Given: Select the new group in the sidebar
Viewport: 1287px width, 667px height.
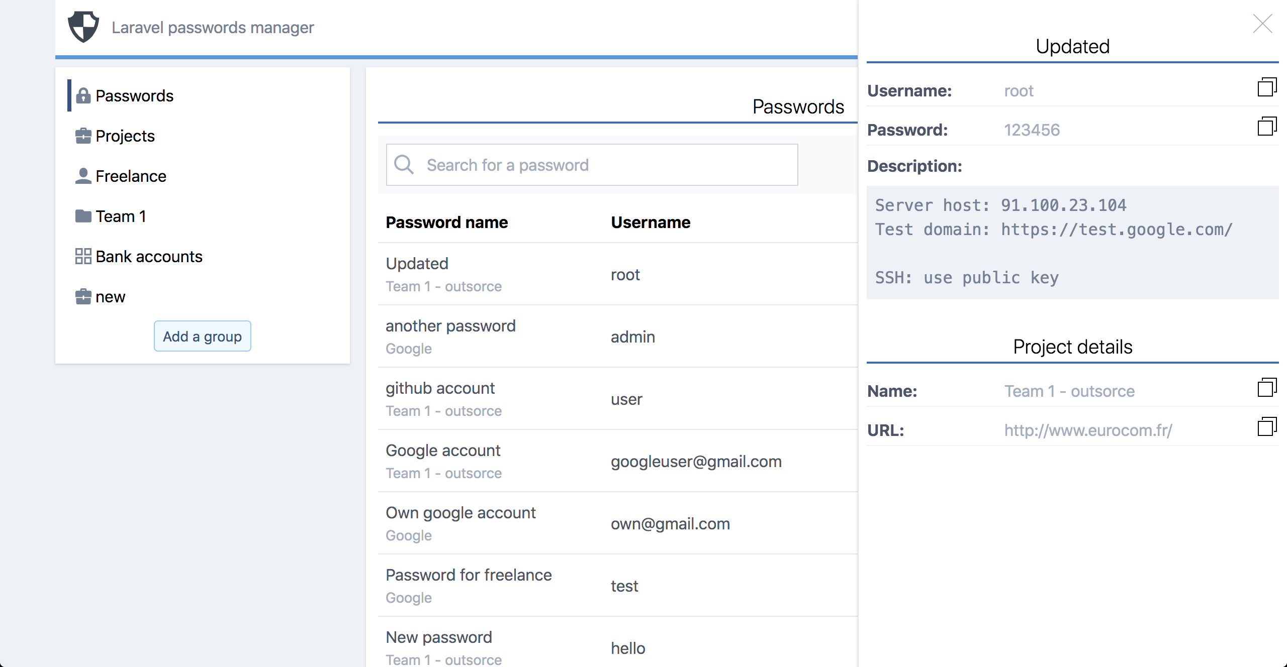Looking at the screenshot, I should click(110, 296).
